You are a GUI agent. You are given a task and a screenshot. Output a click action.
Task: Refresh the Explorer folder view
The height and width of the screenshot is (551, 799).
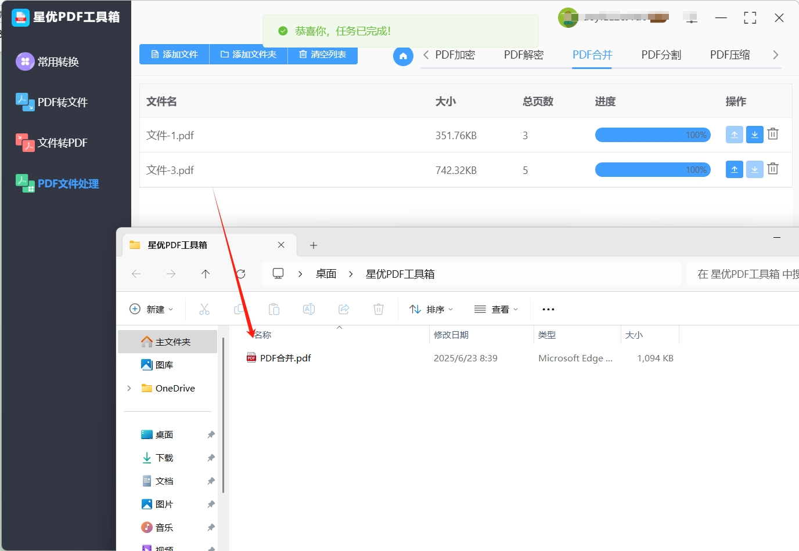pos(240,274)
